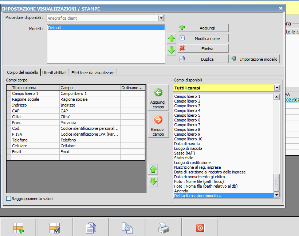The image size is (299, 236).
Task: Open Tutti i campi dropdown
Action: 277,88
